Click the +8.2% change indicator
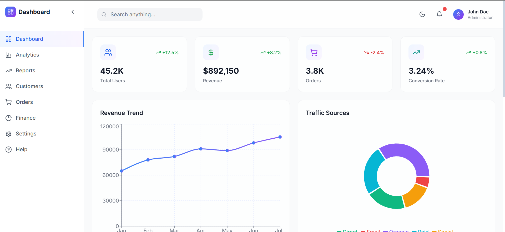The width and height of the screenshot is (505, 232). pyautogui.click(x=271, y=53)
